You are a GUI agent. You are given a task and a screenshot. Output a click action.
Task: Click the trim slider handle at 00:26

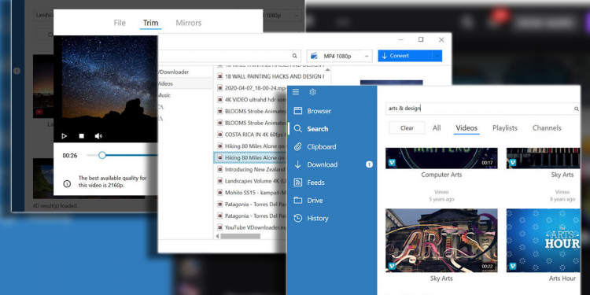pos(102,155)
